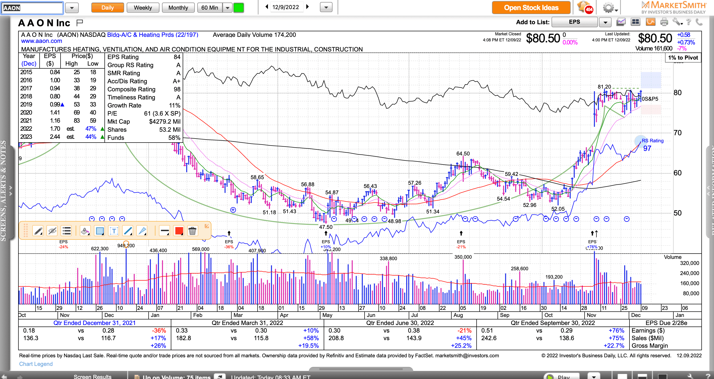Image resolution: width=714 pixels, height=379 pixels.
Task: Pick the red color swatch in markup toolbar
Action: 179,231
